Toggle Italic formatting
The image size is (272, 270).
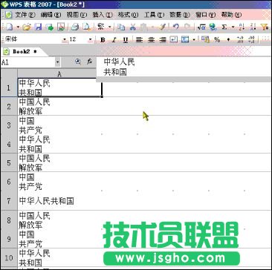tap(114, 40)
